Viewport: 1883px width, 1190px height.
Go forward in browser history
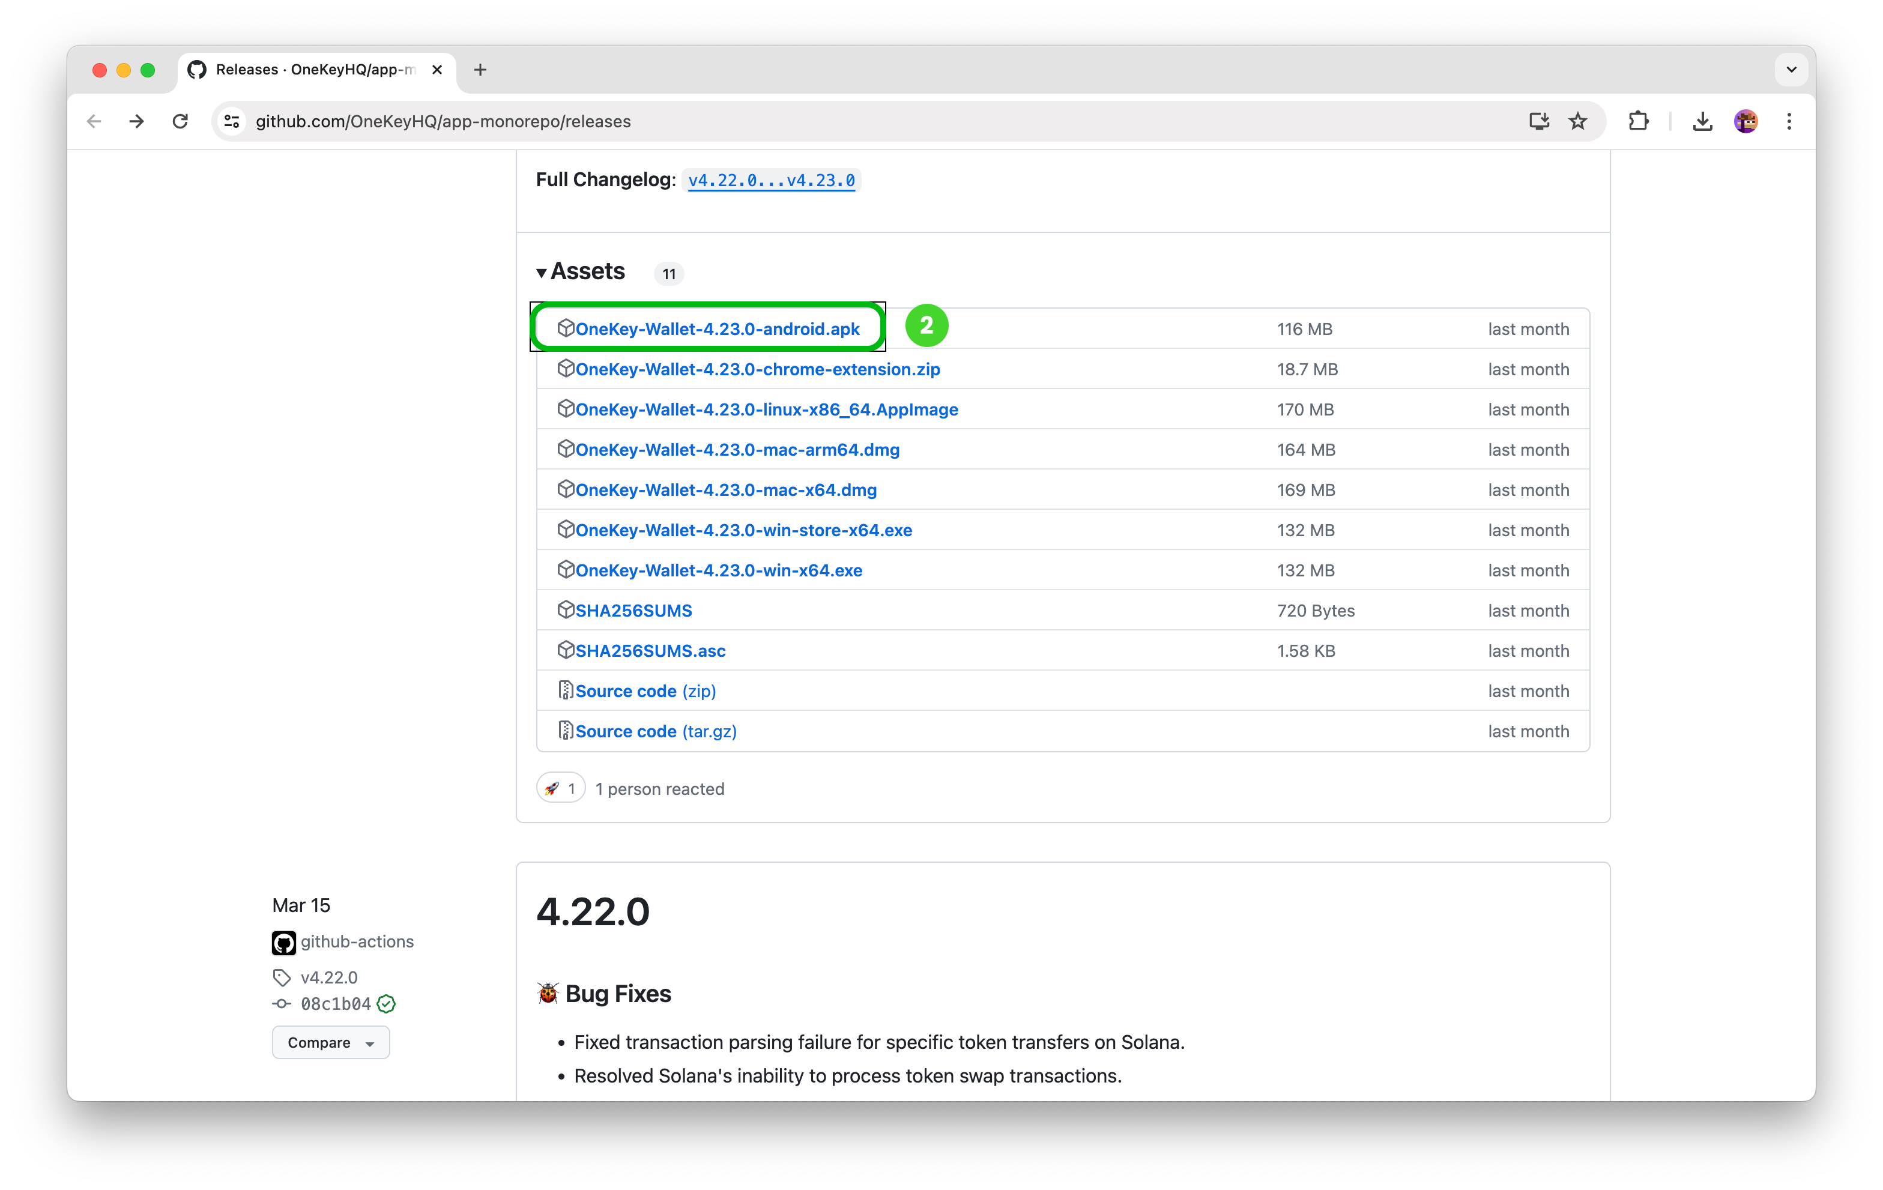pyautogui.click(x=137, y=121)
